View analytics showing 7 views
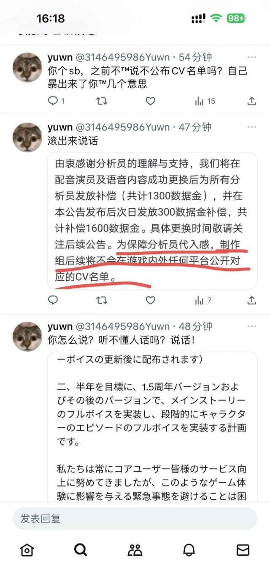The width and height of the screenshot is (270, 587). (203, 300)
